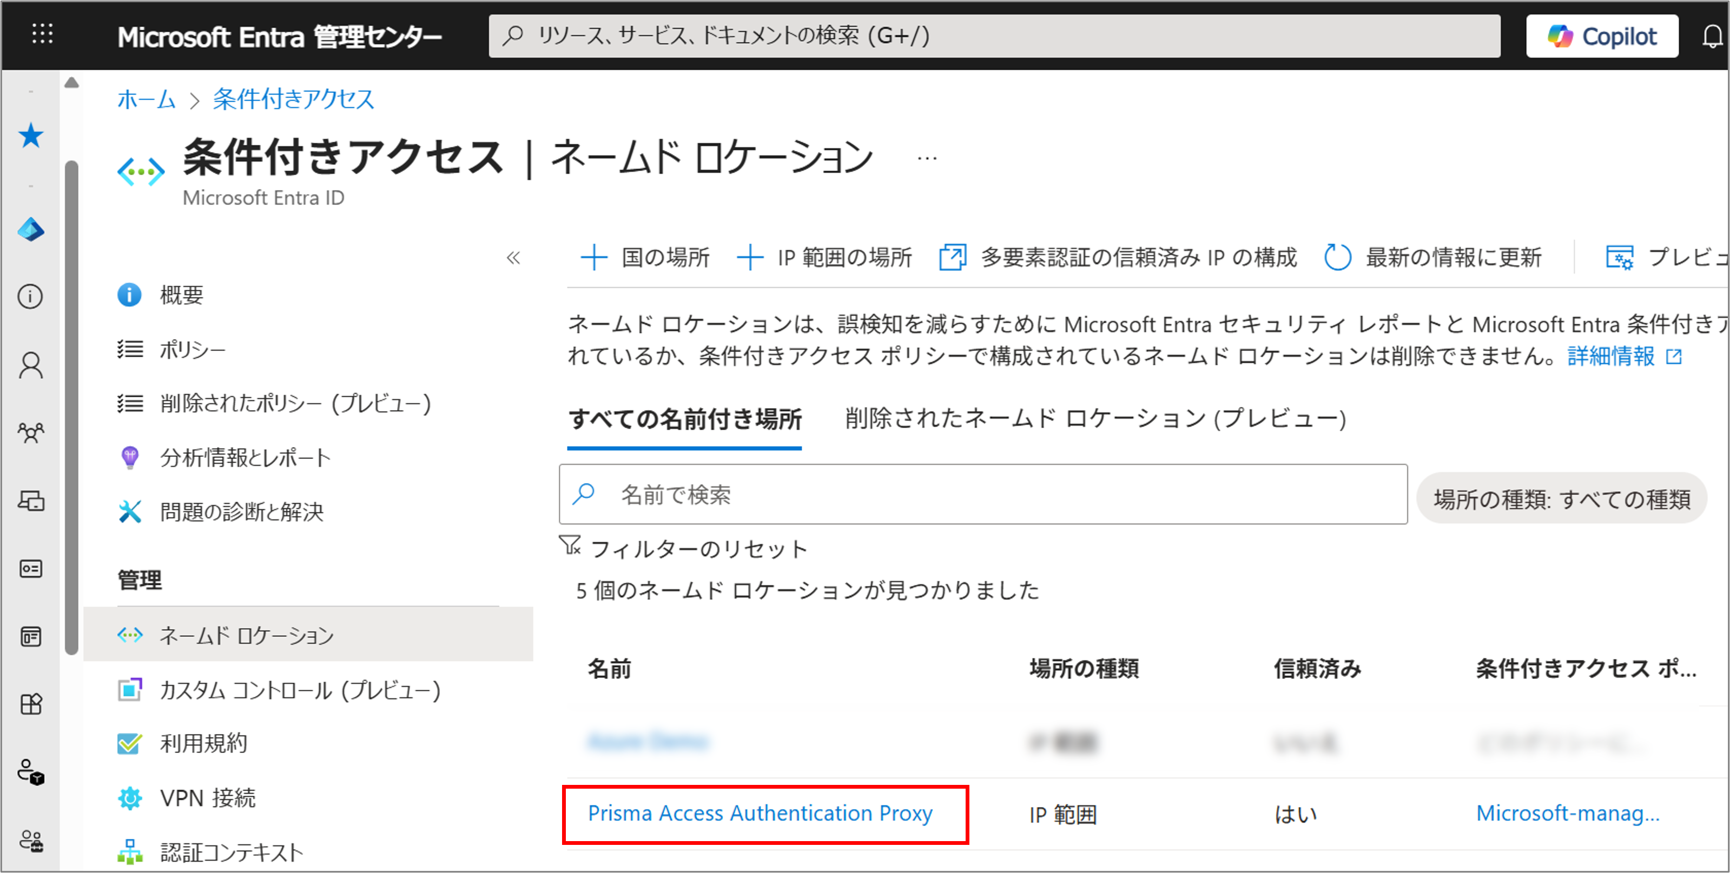The height and width of the screenshot is (873, 1730).
Task: Add a new IP 範囲の場所
Action: [824, 258]
